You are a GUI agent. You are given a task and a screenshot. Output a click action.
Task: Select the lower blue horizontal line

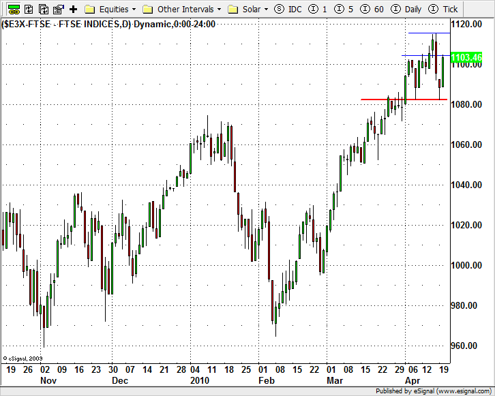pos(425,55)
